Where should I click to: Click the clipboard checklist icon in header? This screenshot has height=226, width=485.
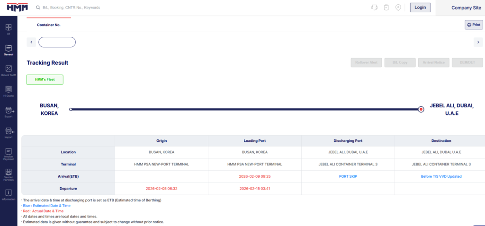386,8
